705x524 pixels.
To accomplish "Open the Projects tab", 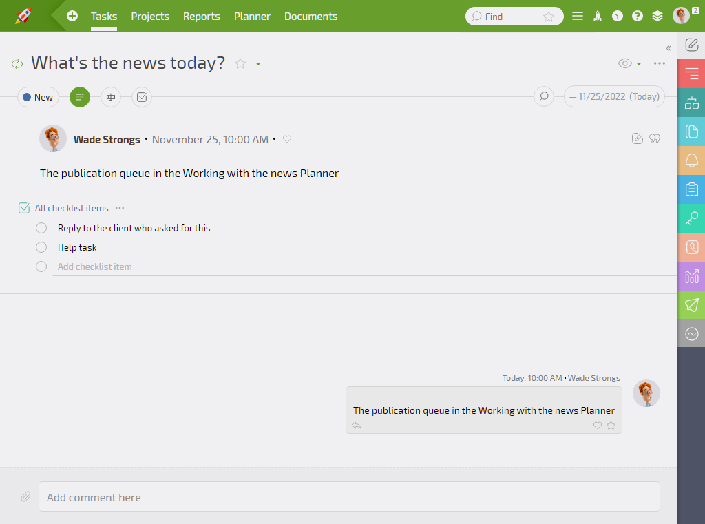I will coord(150,17).
